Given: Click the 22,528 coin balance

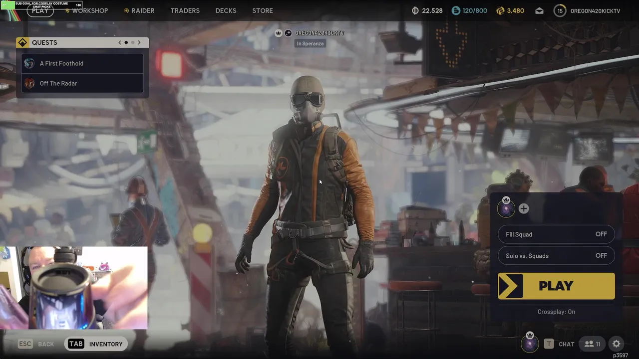Looking at the screenshot, I should (432, 10).
